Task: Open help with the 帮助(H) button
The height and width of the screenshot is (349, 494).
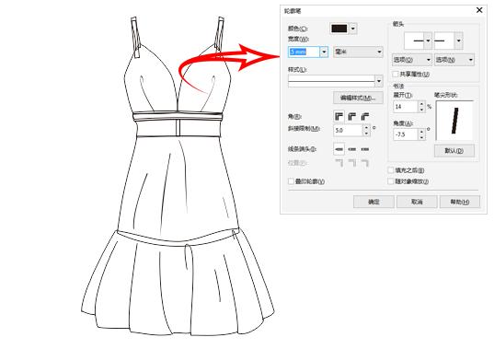Action: [x=460, y=202]
